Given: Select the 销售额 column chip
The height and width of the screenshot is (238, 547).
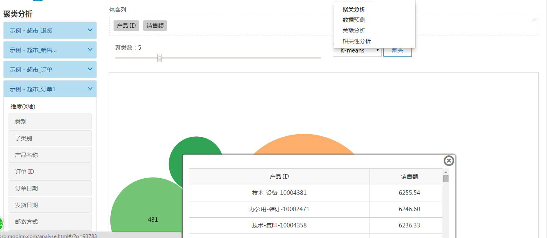Looking at the screenshot, I should click(x=155, y=25).
